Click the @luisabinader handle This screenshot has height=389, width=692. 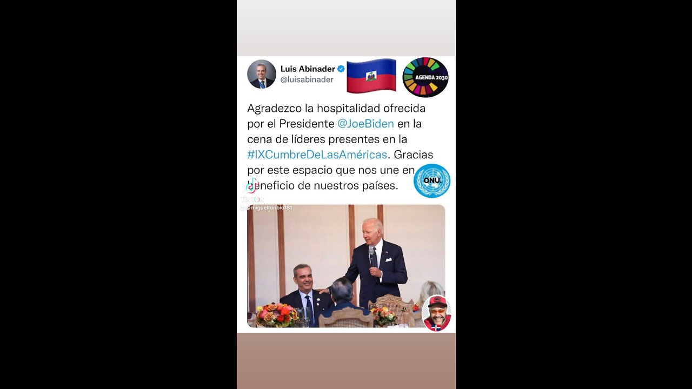[x=307, y=79]
